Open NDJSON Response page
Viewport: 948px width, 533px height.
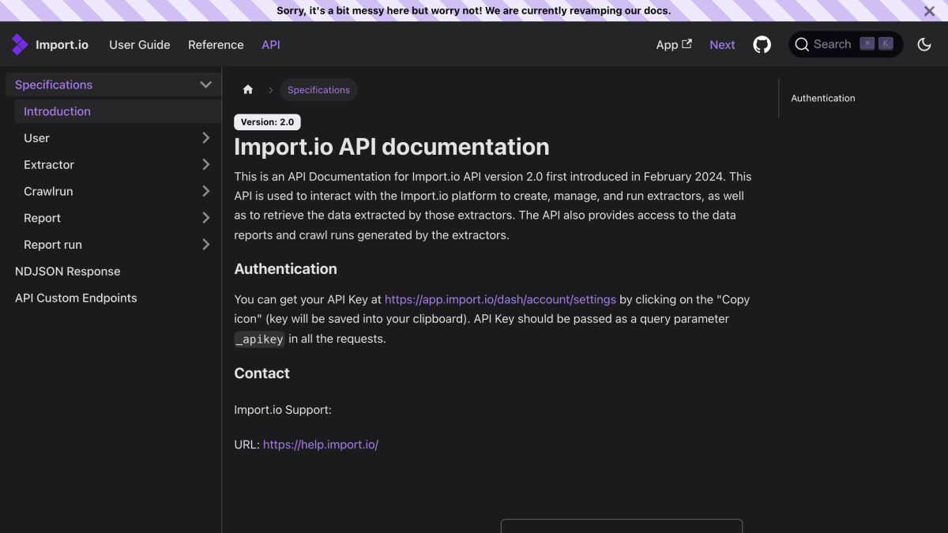coord(68,272)
